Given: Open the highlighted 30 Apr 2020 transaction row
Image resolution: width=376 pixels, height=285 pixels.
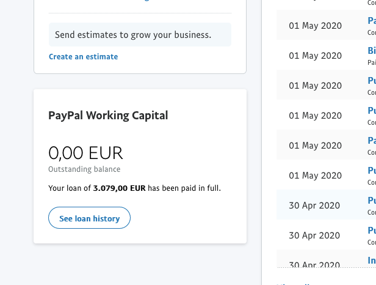Looking at the screenshot, I should 326,204.
